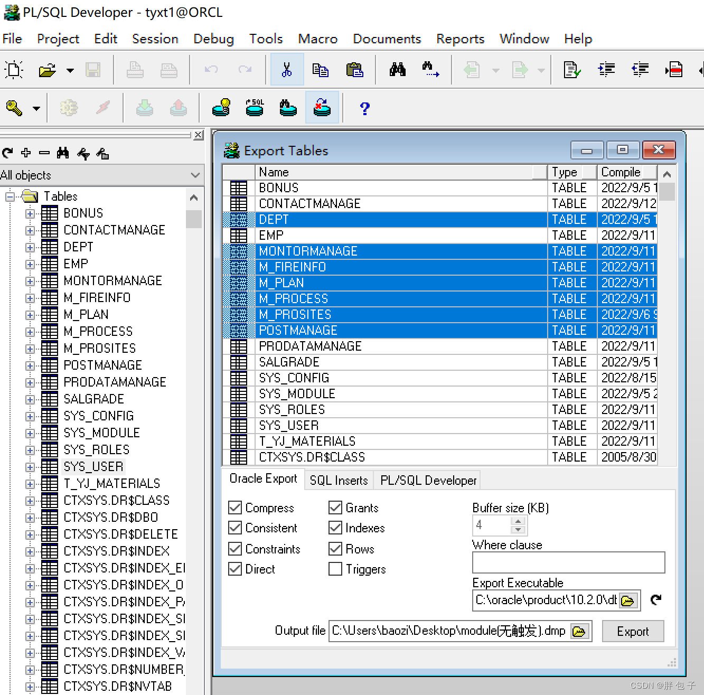Open Help using the question mark icon
This screenshot has height=695, width=704.
point(364,109)
